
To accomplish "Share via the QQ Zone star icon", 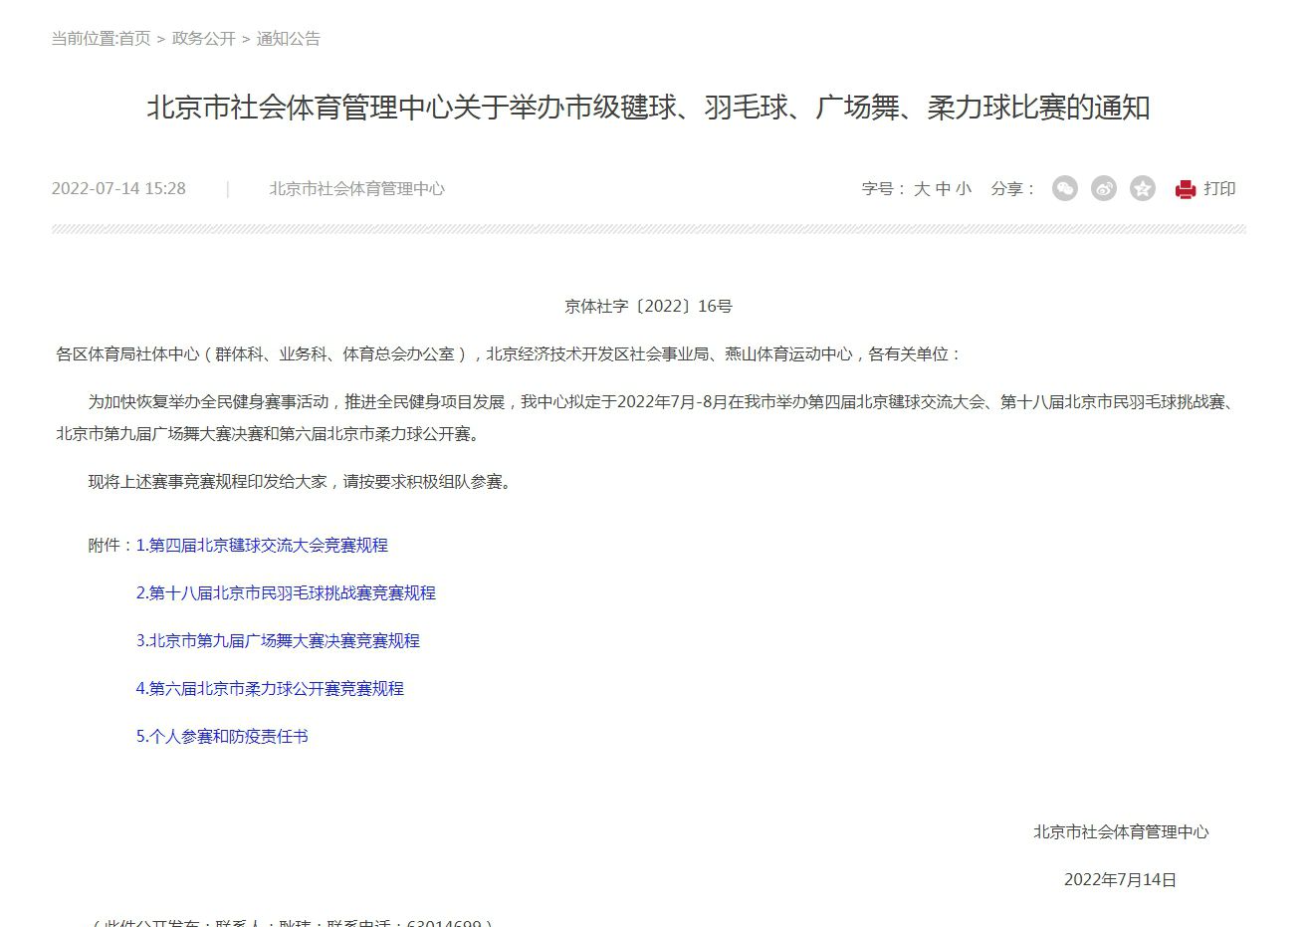I will click(1143, 188).
